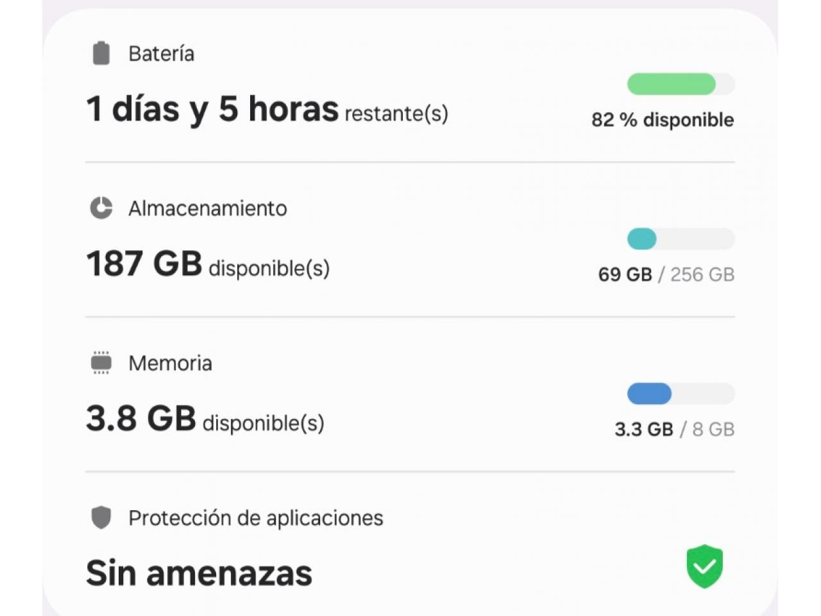
Task: Click the blue memory usage bar
Action: point(681,393)
